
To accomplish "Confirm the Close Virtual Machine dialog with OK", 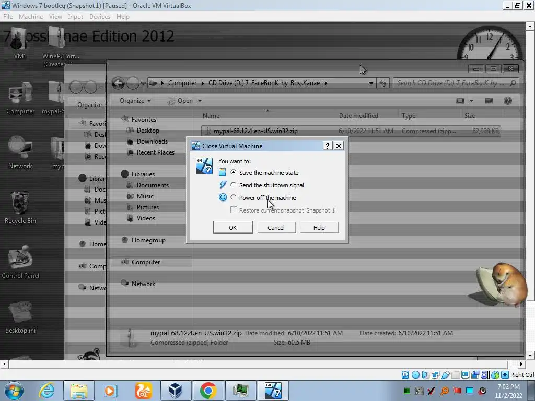I will pos(233,228).
